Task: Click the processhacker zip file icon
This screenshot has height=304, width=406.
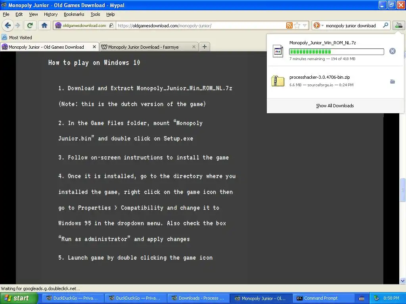Action: coord(278,81)
